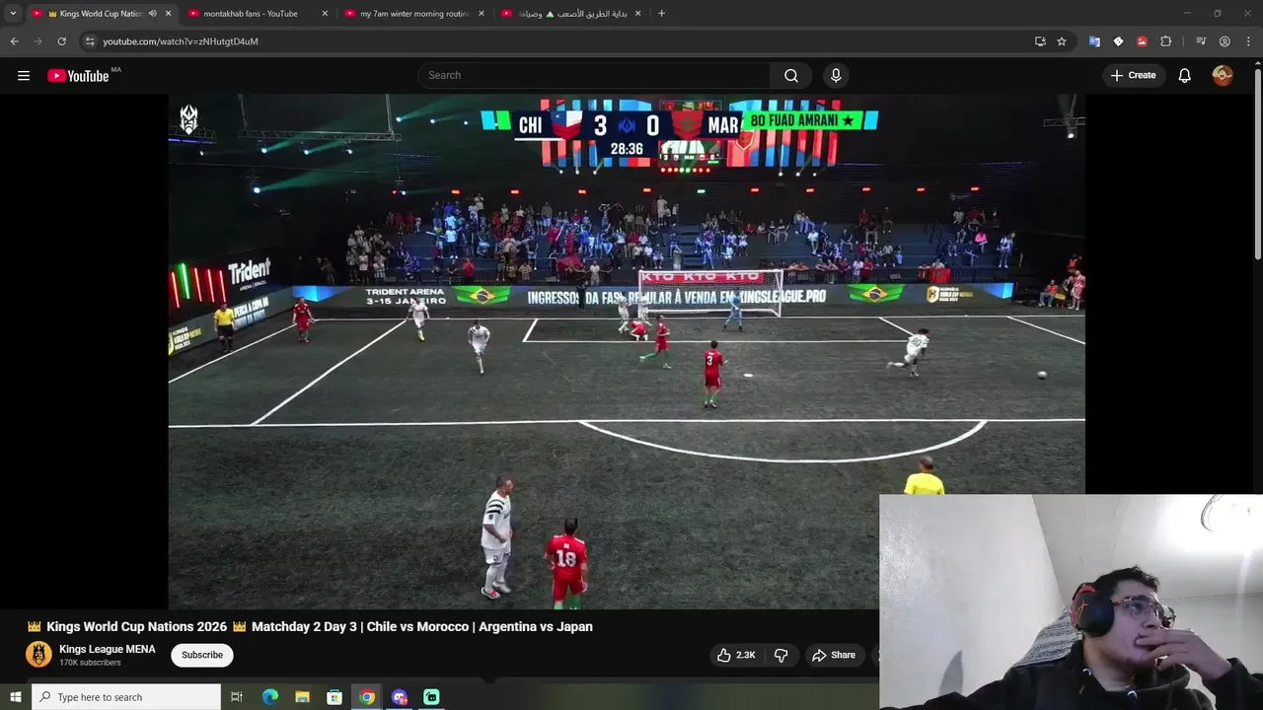Click the video title text

310,626
